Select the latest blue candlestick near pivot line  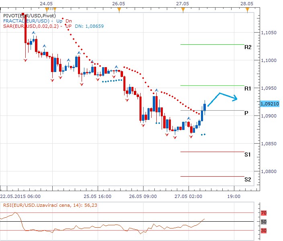205,107
